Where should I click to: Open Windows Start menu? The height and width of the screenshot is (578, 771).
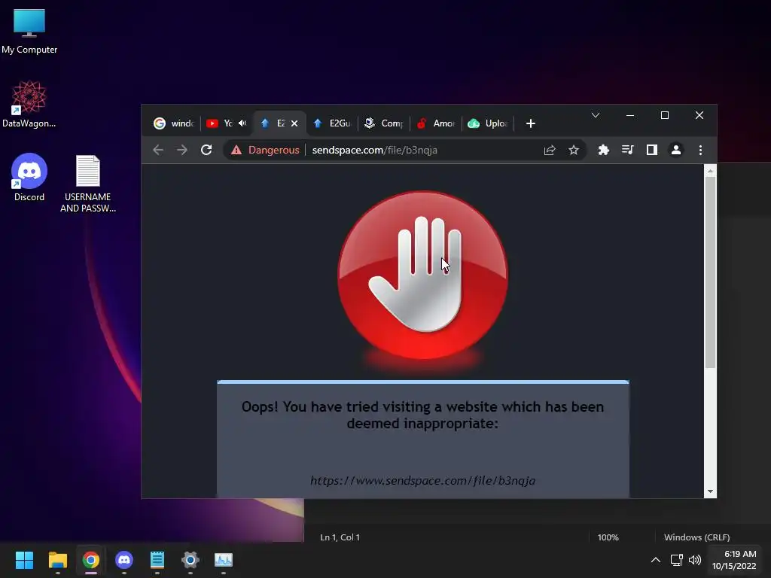coord(24,560)
